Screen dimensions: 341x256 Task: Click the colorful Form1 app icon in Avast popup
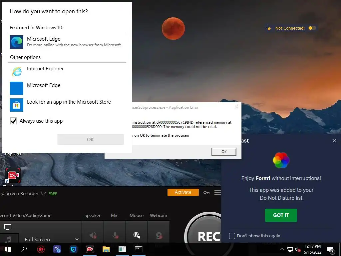(x=281, y=160)
